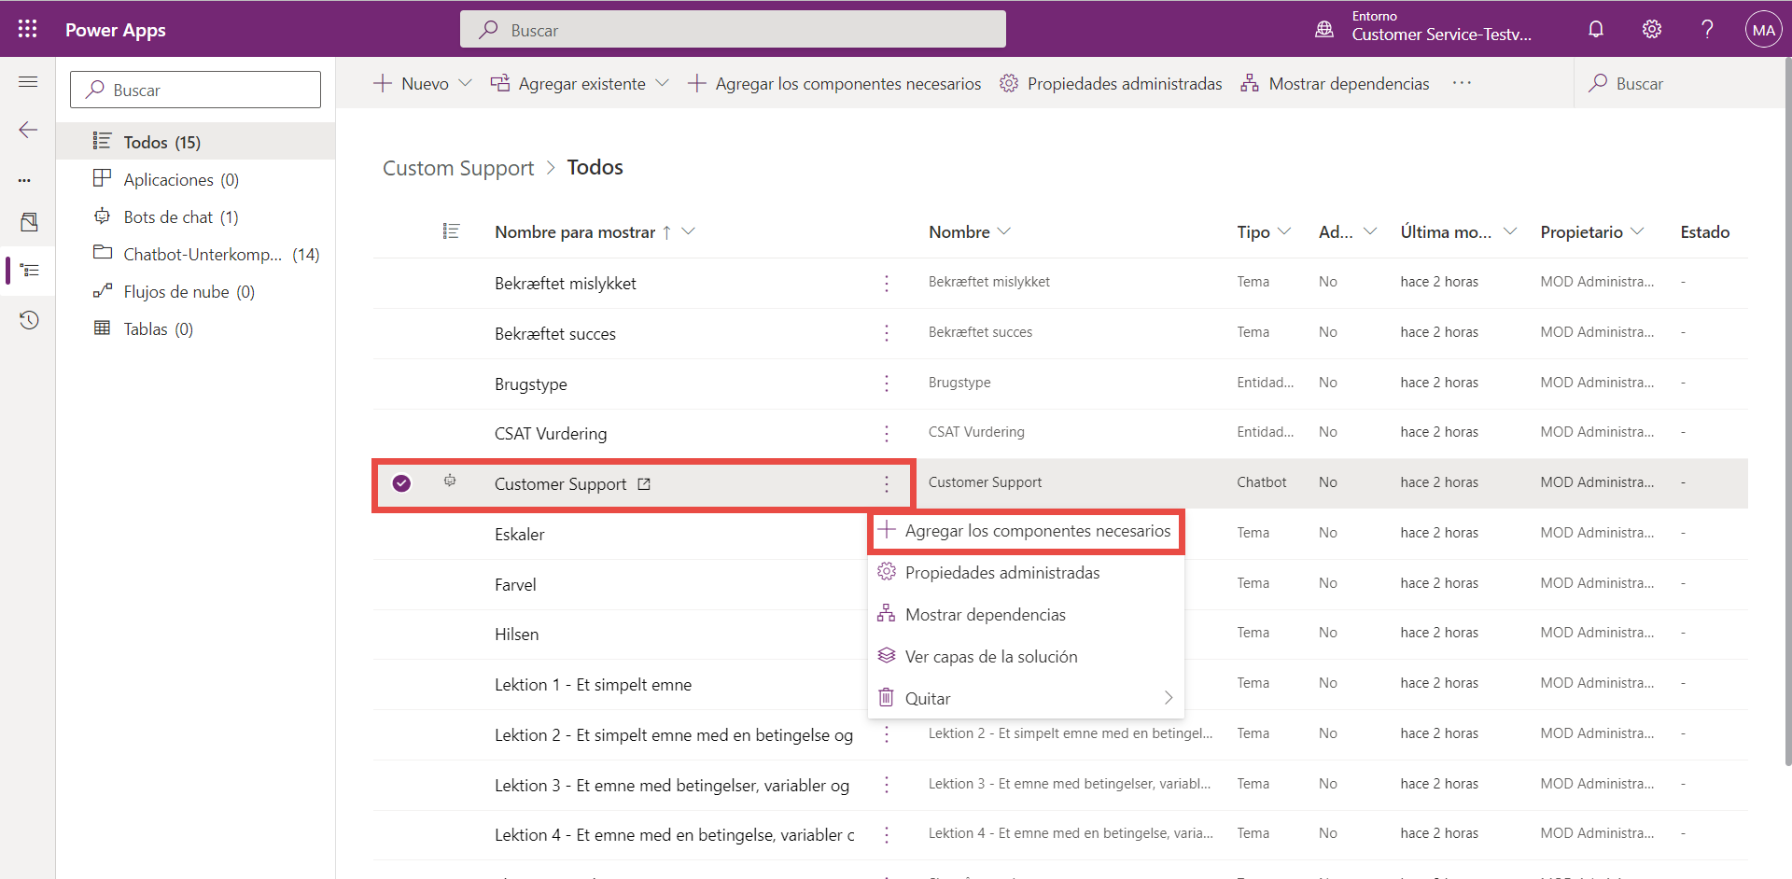This screenshot has height=879, width=1792.
Task: Select Mostrar dependencias in context menu
Action: 985,615
